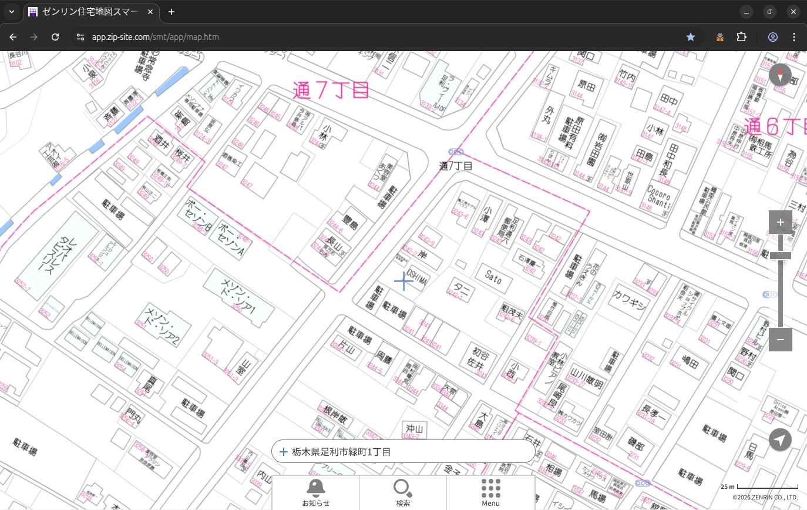This screenshot has width=807, height=510.
Task: Select the ゼンリン住宅地図 browser tab
Action: [88, 12]
